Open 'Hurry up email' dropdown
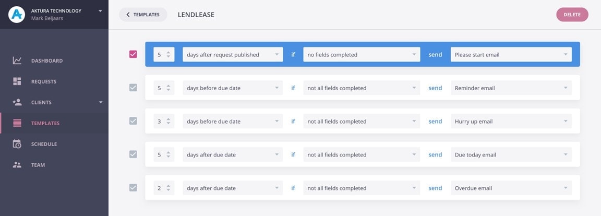The width and height of the screenshot is (601, 216). click(x=511, y=121)
